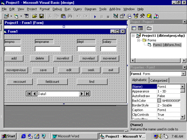Open the Add Form dropdown arrow
The image size is (187, 140).
coord(21,16)
